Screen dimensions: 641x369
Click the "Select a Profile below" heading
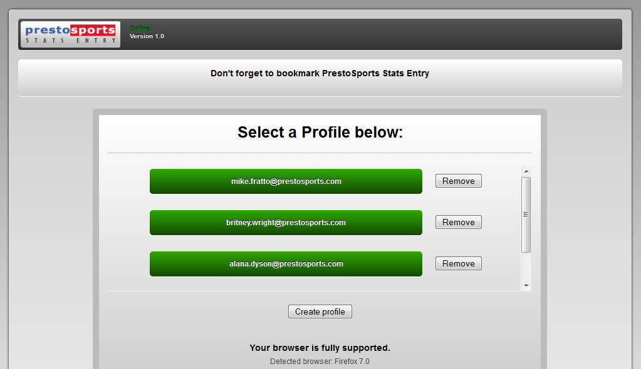[320, 133]
